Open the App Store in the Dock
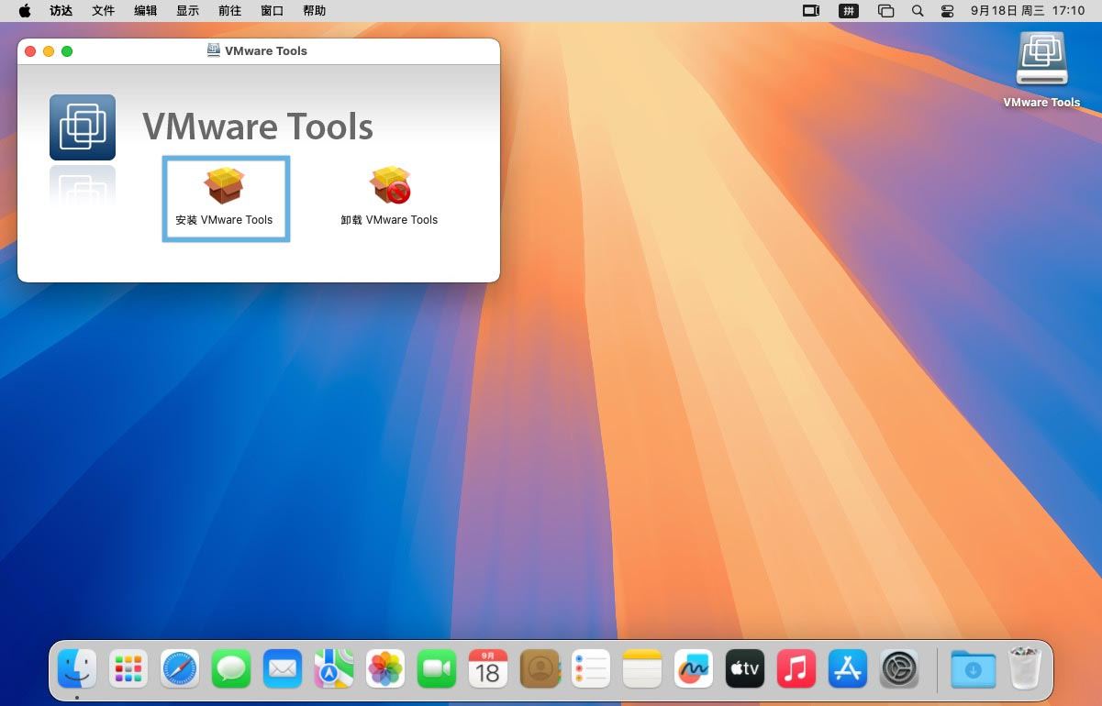The width and height of the screenshot is (1102, 706). pyautogui.click(x=848, y=669)
